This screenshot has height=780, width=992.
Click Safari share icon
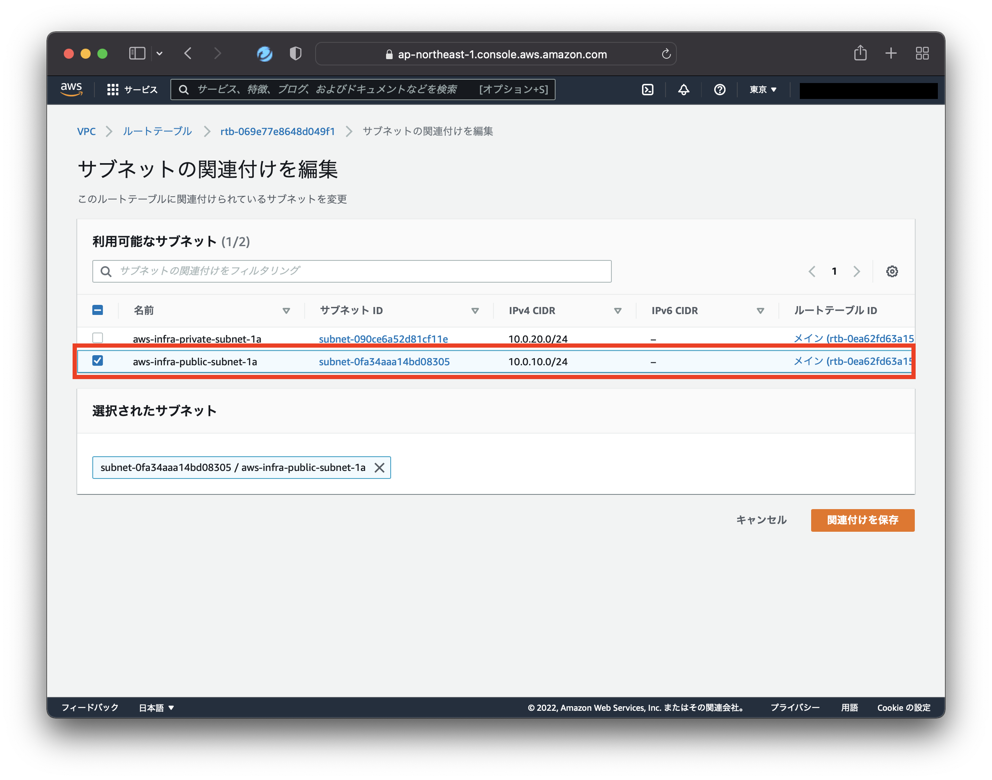point(860,53)
